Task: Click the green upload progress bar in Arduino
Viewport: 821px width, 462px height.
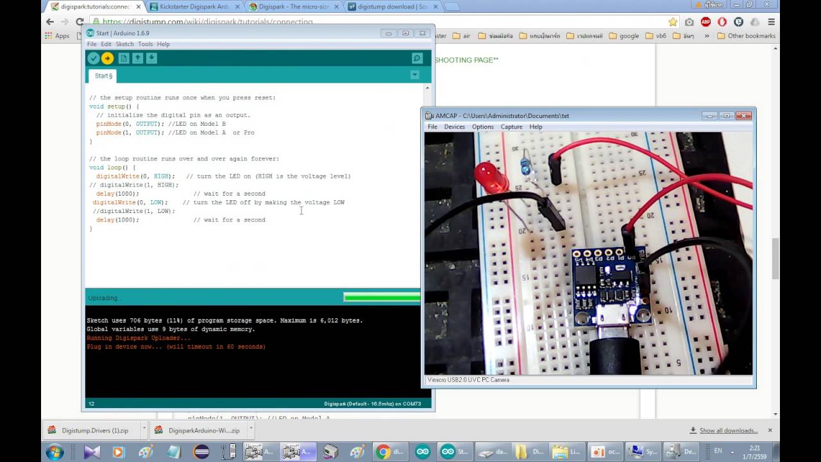Action: point(382,298)
